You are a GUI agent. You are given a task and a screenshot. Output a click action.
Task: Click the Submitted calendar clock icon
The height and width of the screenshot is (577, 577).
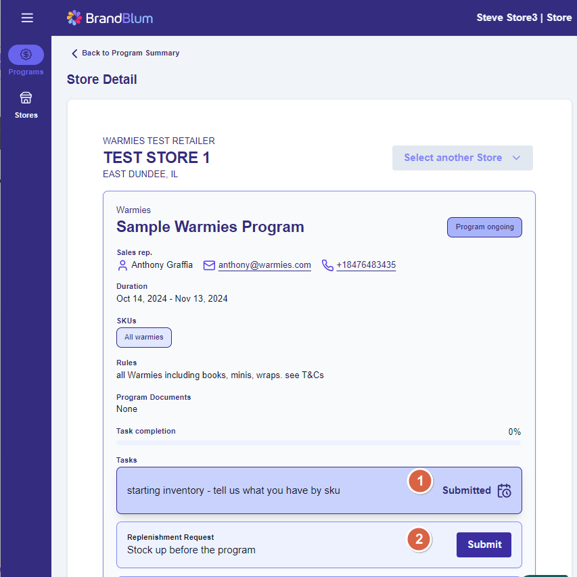pyautogui.click(x=504, y=490)
